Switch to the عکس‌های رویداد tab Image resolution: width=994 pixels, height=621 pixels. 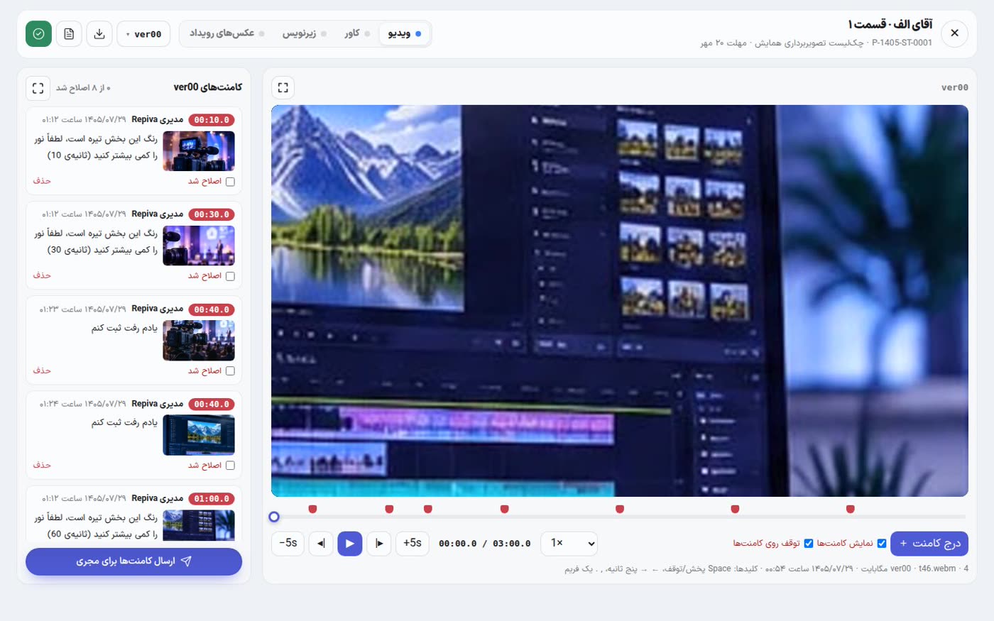point(226,33)
